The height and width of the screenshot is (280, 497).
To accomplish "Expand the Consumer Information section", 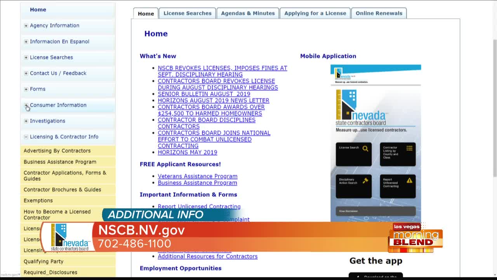I will click(x=26, y=105).
